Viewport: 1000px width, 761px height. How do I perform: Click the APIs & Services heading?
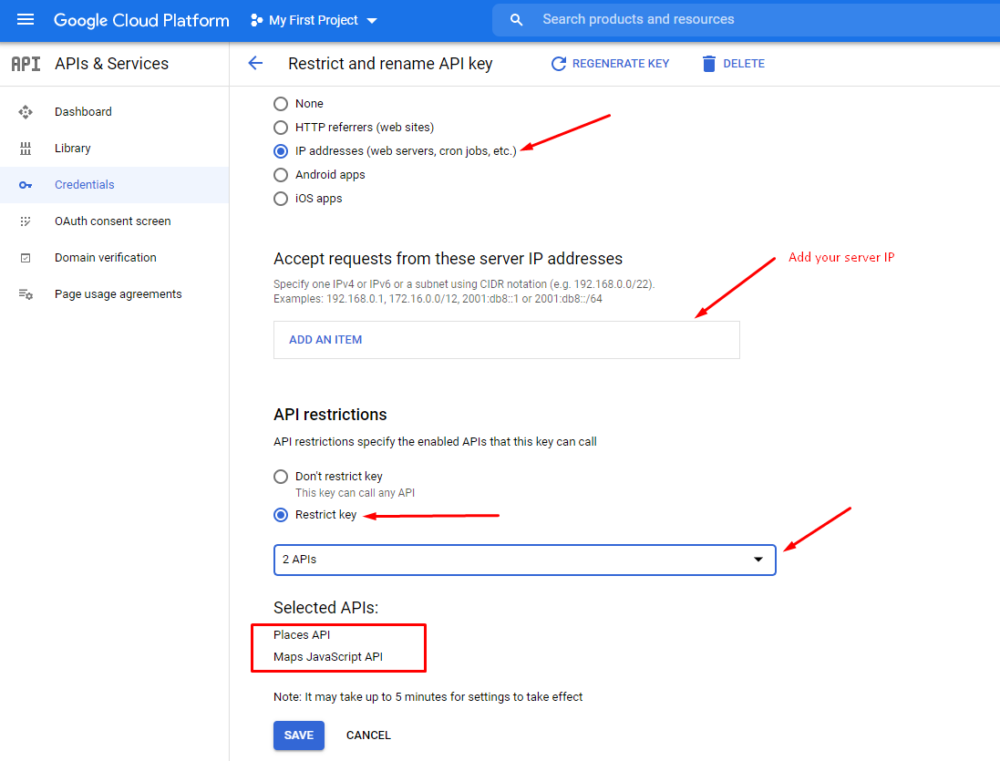(x=111, y=64)
